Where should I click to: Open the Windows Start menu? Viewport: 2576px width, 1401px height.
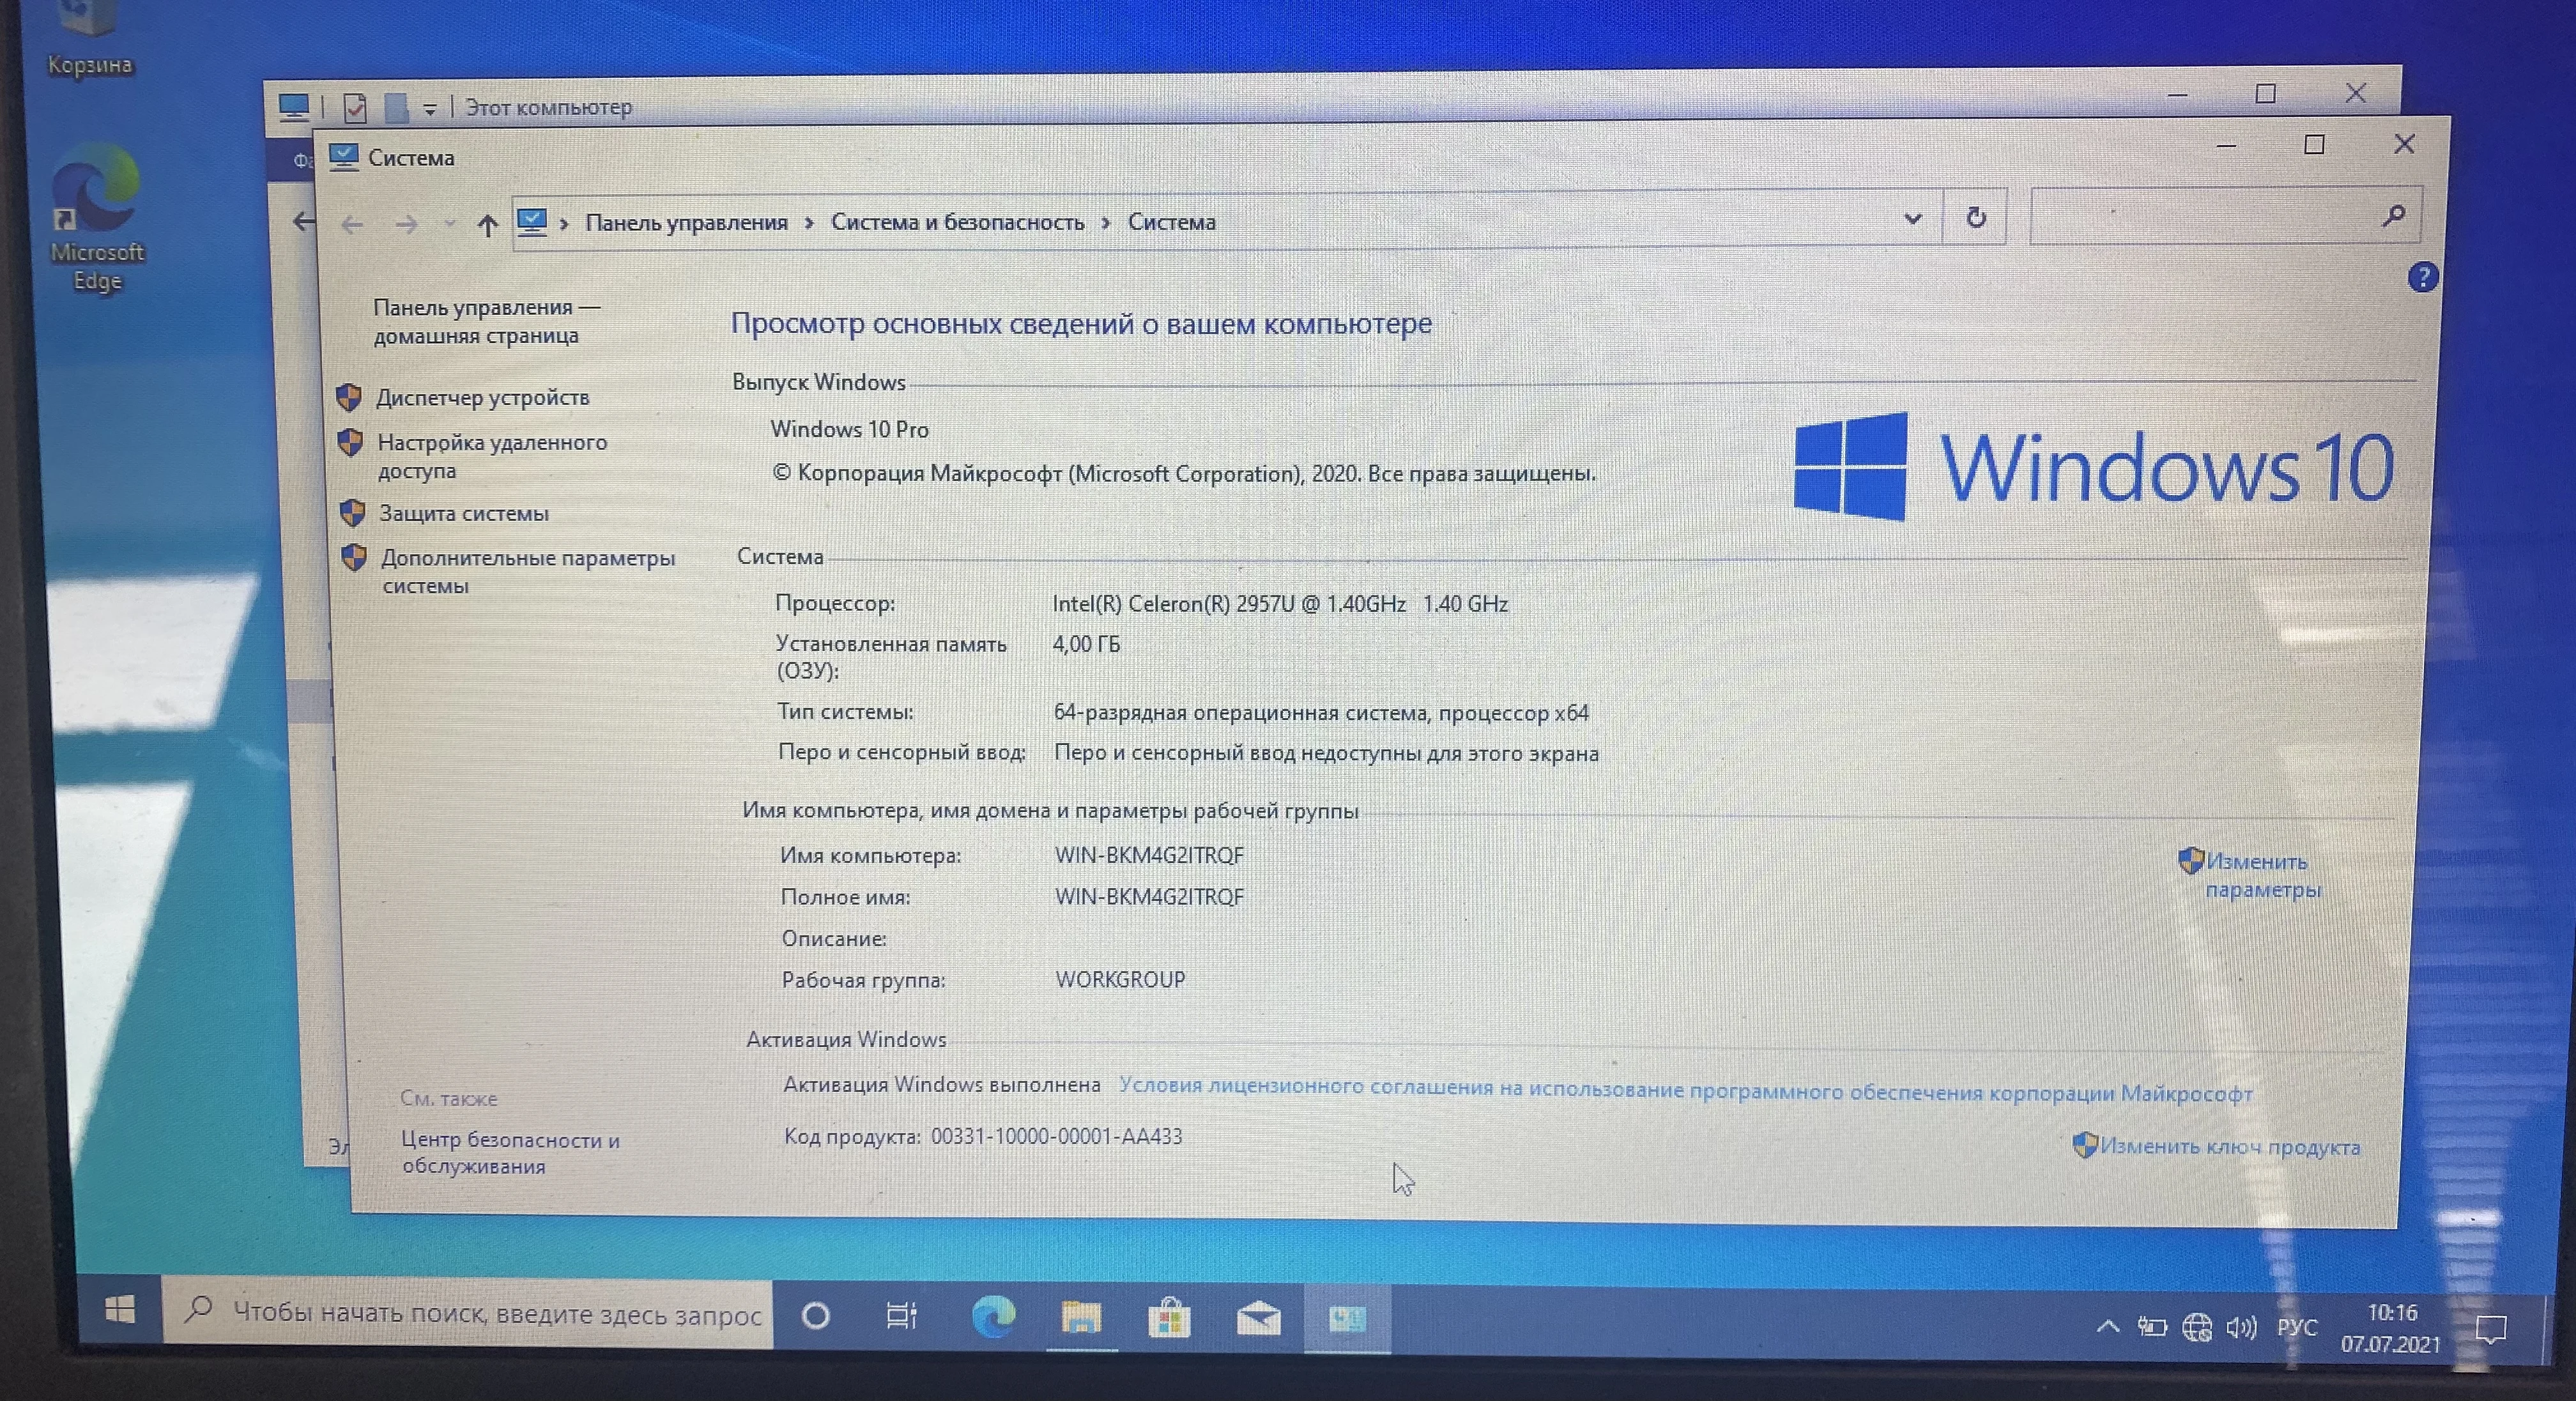tap(120, 1310)
